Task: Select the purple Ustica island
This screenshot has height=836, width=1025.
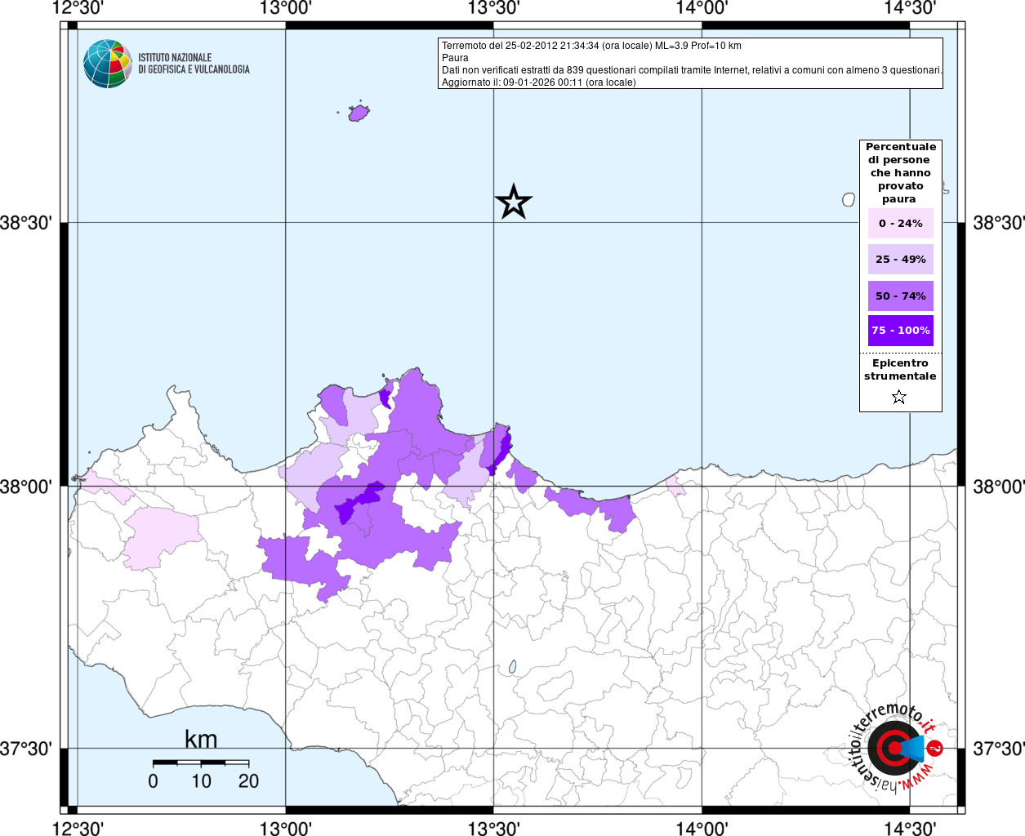Action: (x=359, y=113)
